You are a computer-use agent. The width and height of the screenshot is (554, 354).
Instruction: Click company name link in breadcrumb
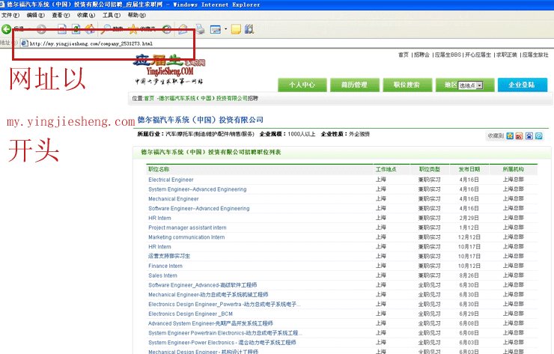pos(203,98)
